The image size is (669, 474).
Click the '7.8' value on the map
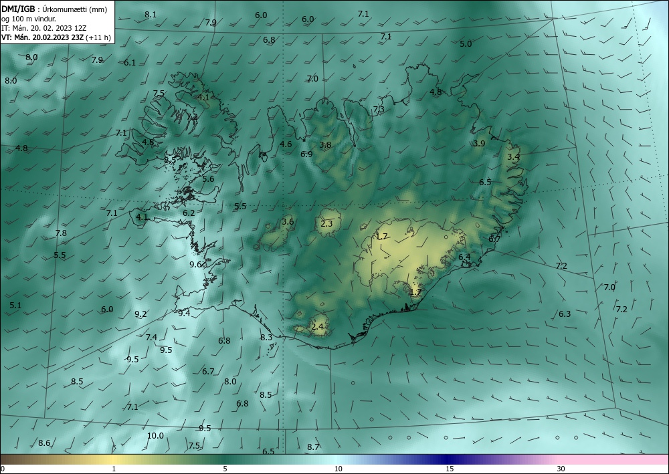point(61,233)
